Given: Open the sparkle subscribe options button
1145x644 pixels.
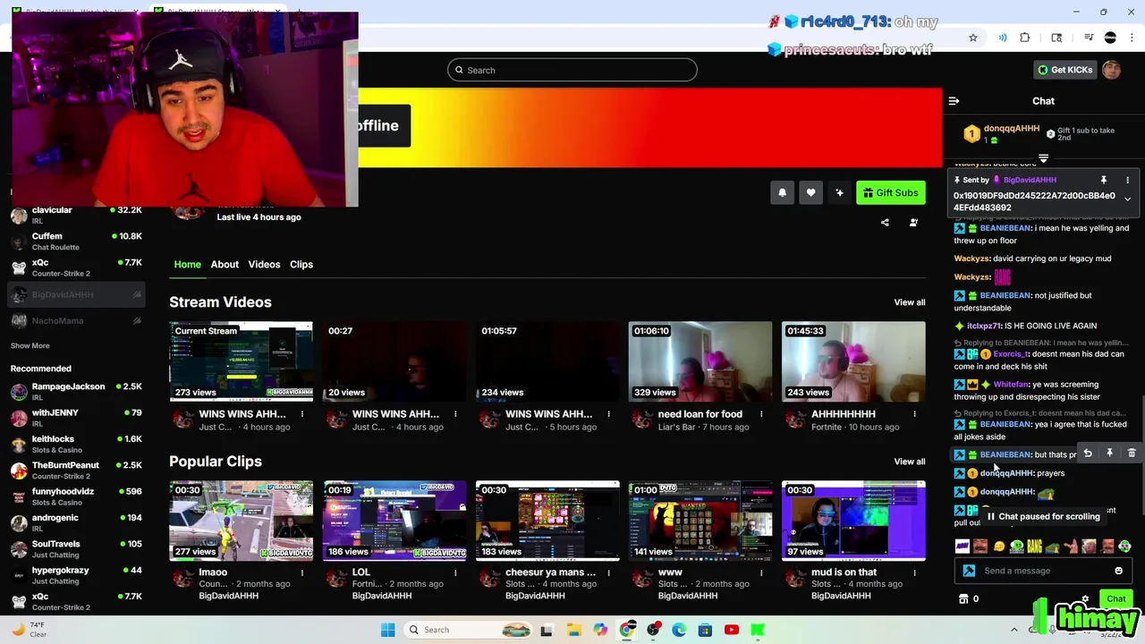Looking at the screenshot, I should (x=839, y=192).
